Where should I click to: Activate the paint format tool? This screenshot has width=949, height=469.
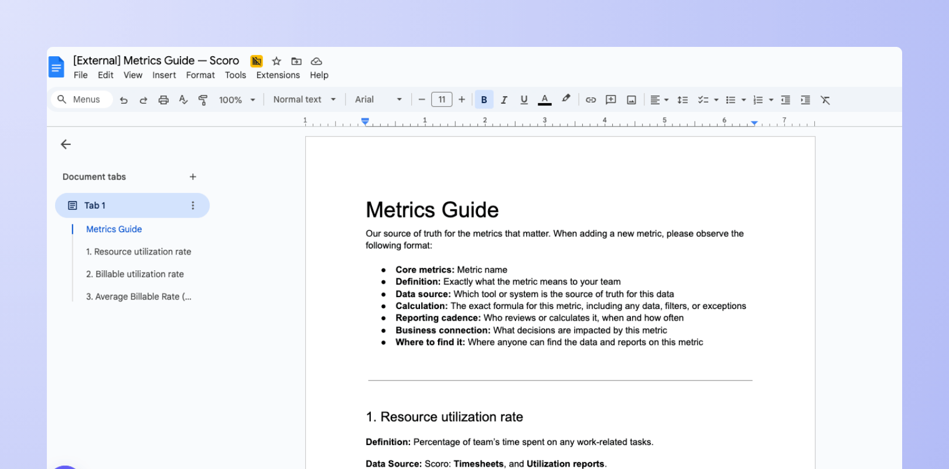click(203, 100)
